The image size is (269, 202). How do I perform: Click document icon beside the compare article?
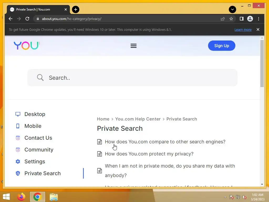click(100, 142)
